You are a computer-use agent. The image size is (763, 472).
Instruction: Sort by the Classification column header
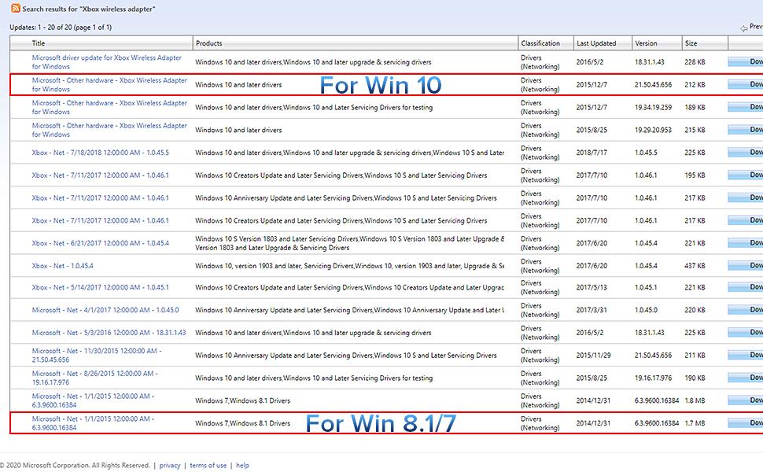(x=540, y=43)
